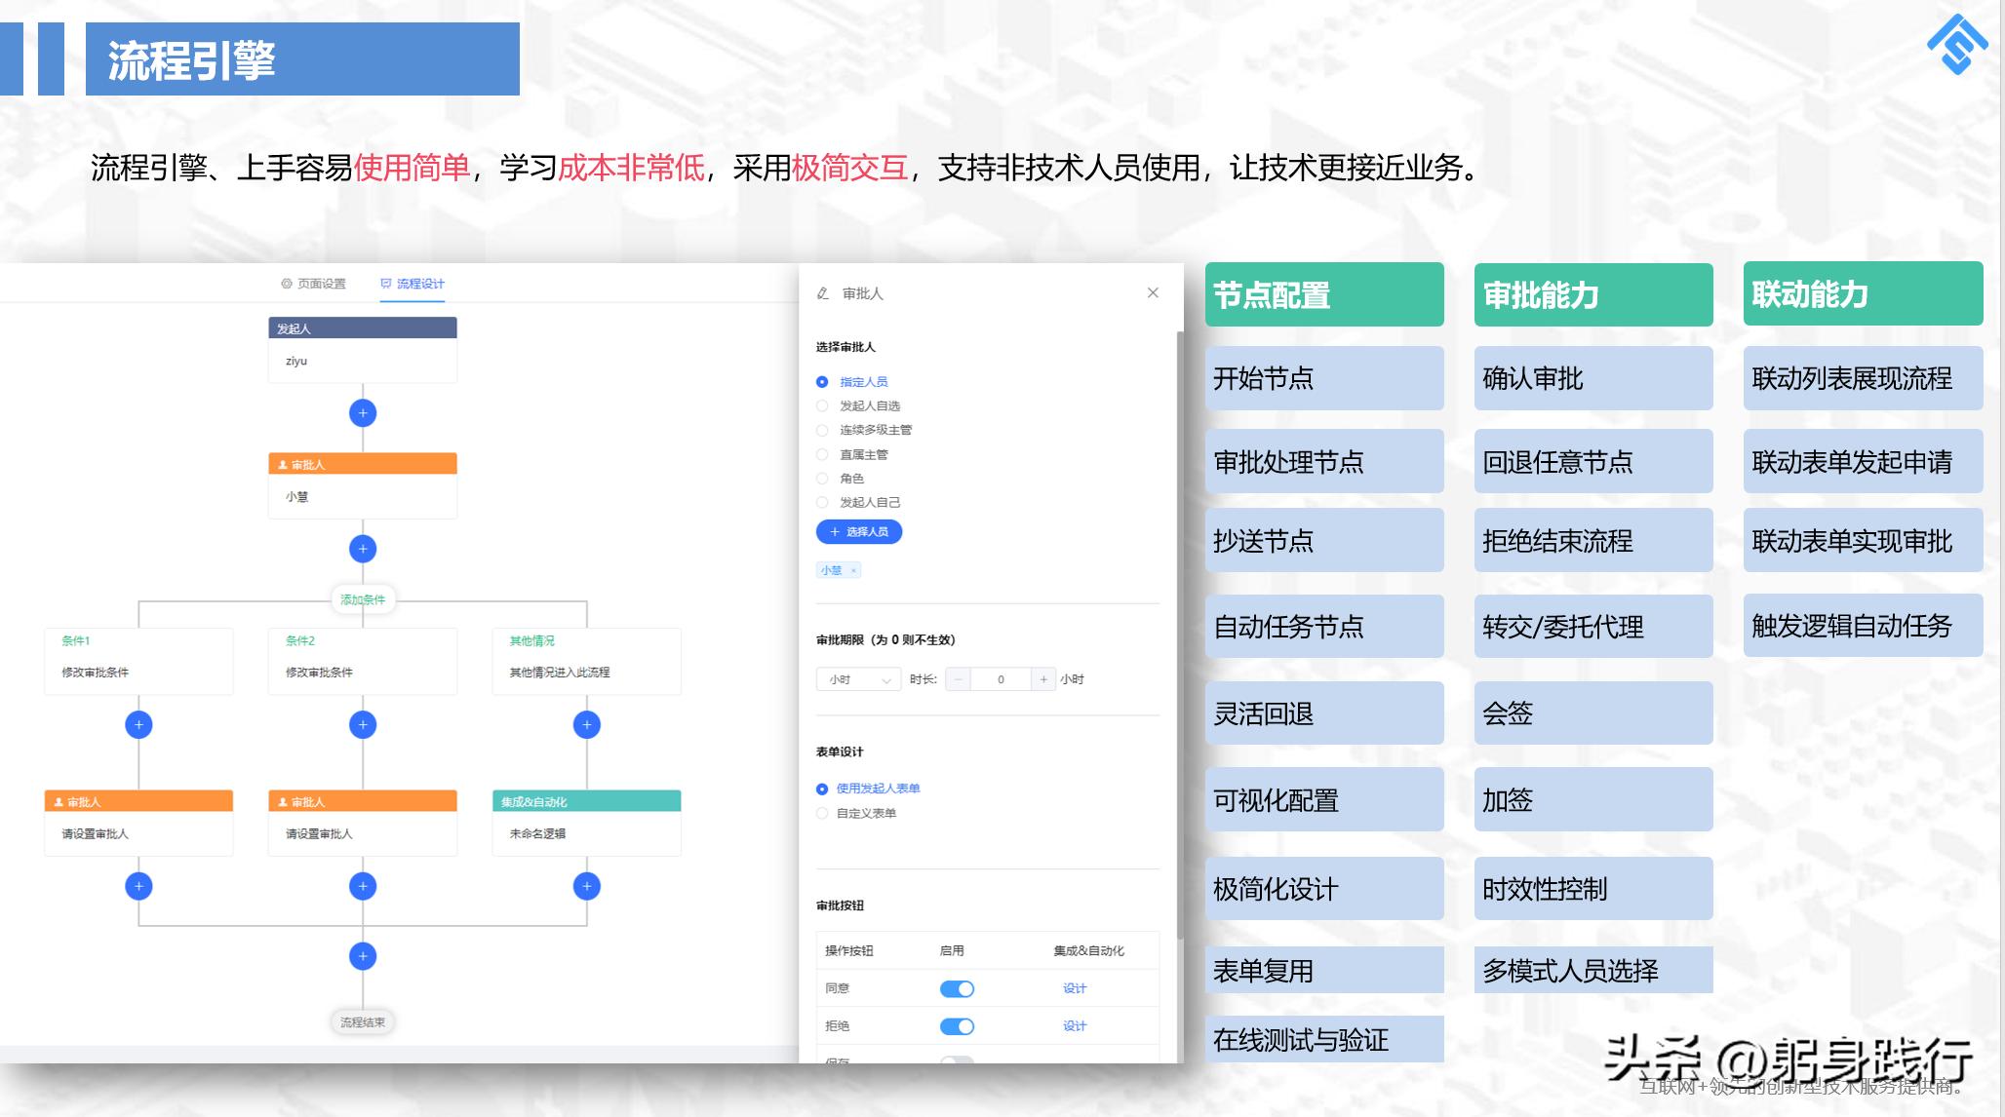Select the 发起人自选 radio option
This screenshot has width=2005, height=1117.
tap(821, 404)
